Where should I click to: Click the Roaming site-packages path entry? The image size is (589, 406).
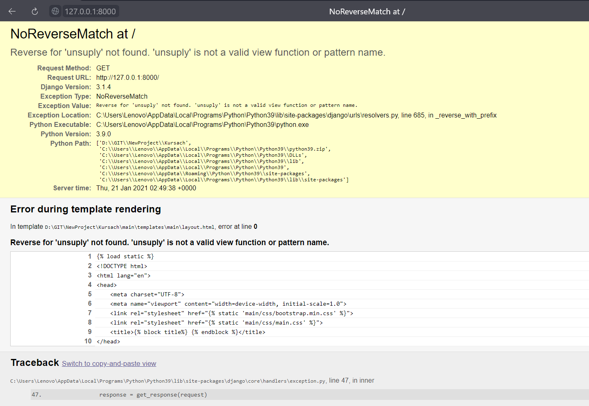click(x=205, y=174)
